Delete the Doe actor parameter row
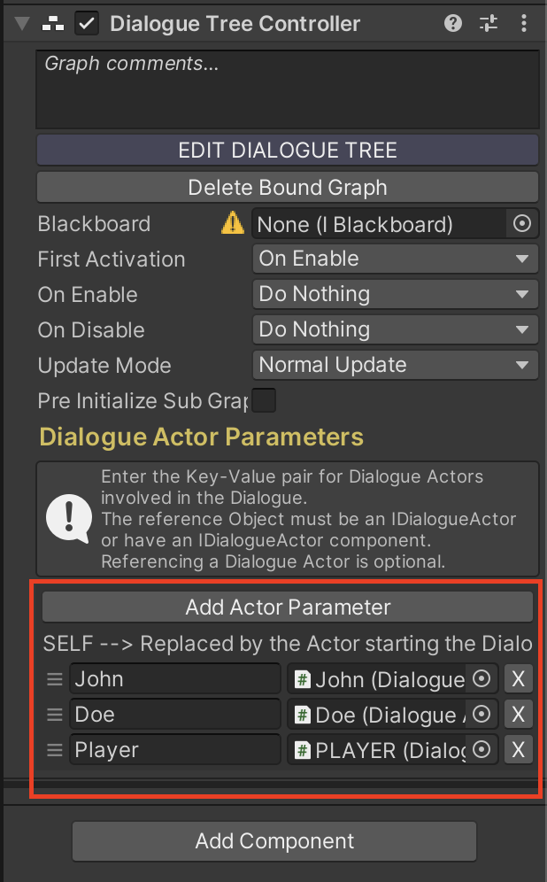The width and height of the screenshot is (547, 882). 519,715
